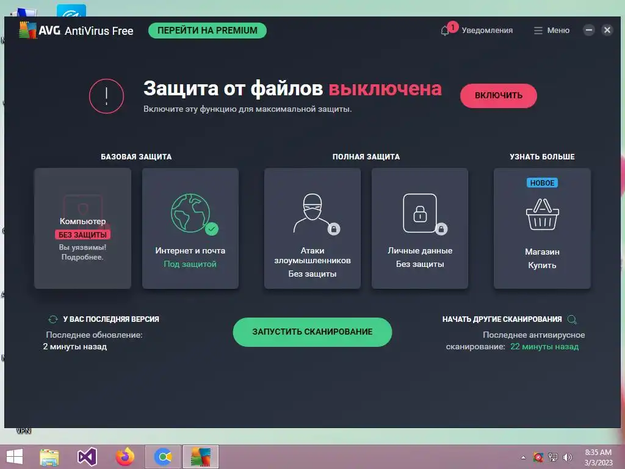Image resolution: width=625 pixels, height=469 pixels.
Task: Open the Компьютер protection tile
Action: (82, 228)
